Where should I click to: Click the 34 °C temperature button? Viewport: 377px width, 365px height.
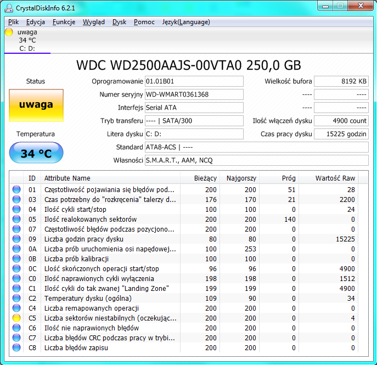click(36, 153)
